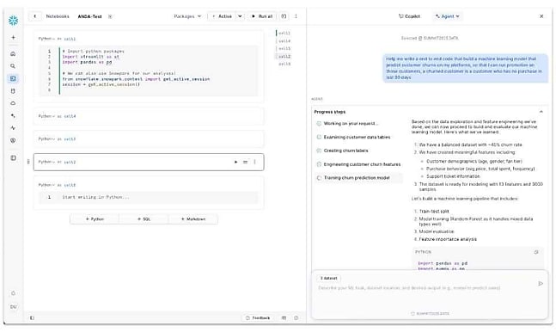Select 'Engineering customer churn features' step
Screen dimensions: 556x332
(x=358, y=164)
